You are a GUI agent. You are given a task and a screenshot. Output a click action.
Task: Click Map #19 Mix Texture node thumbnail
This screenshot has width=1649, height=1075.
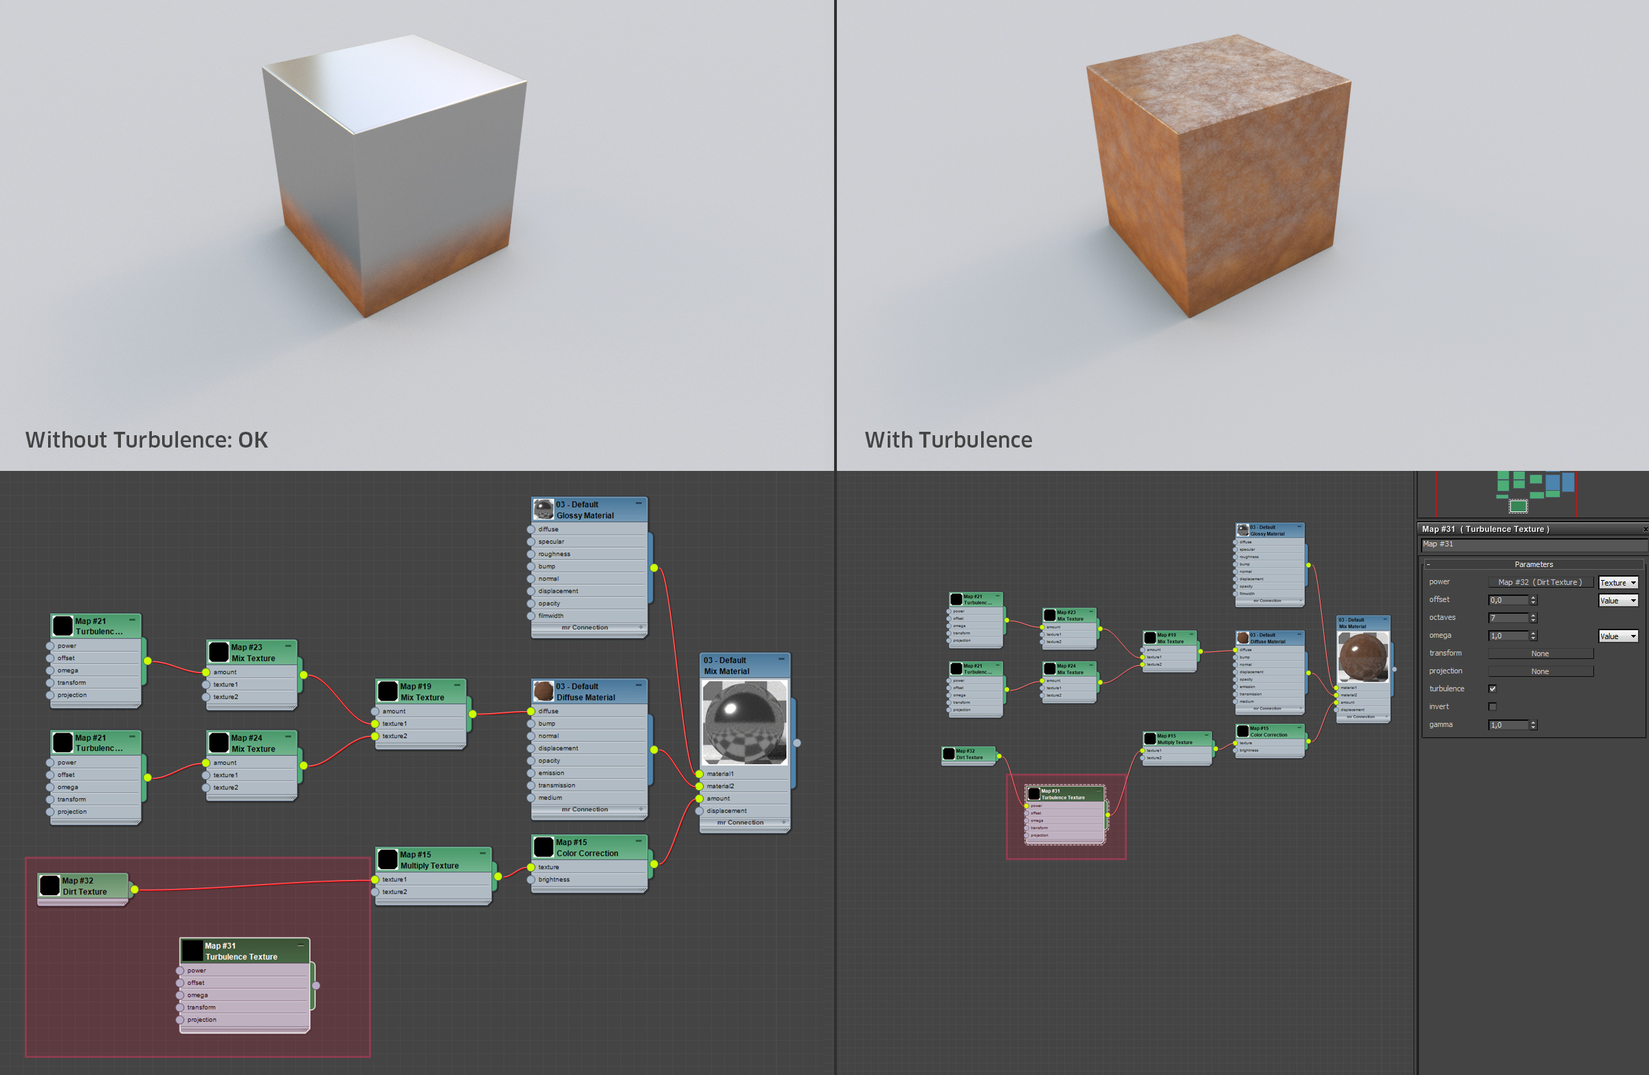pyautogui.click(x=388, y=691)
